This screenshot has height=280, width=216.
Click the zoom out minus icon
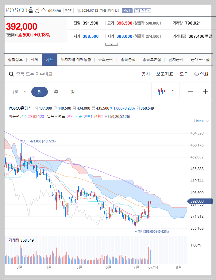tap(191, 91)
